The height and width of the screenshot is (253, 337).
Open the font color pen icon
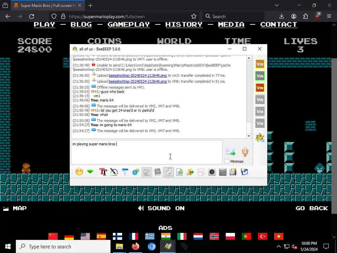tap(114, 172)
